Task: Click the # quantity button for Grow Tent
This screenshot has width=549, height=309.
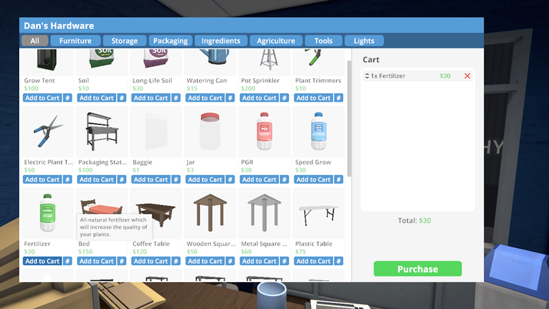Action: 67,98
